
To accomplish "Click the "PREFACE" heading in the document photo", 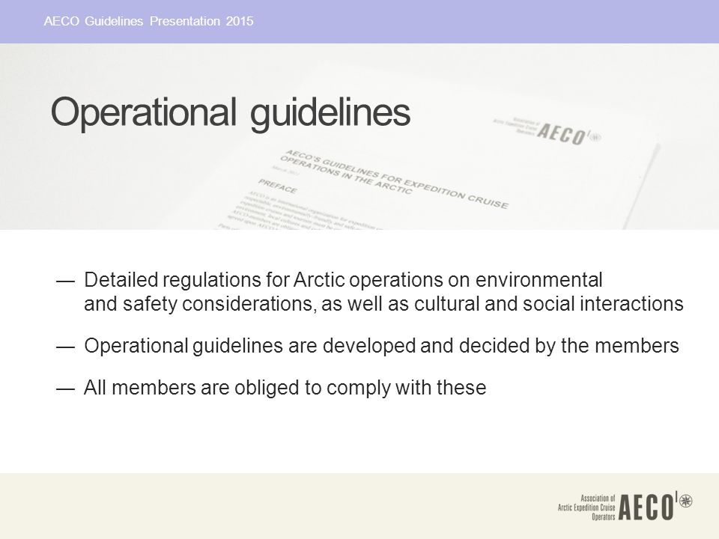I will 277,186.
